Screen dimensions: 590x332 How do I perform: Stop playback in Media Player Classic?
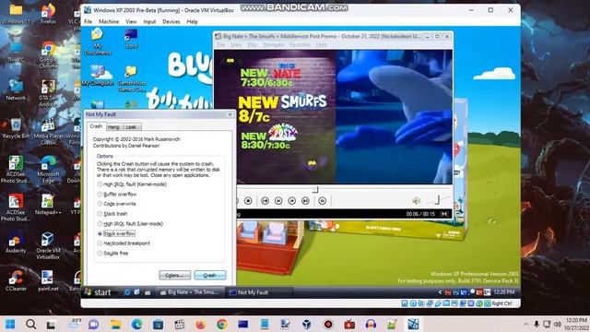[x=248, y=201]
